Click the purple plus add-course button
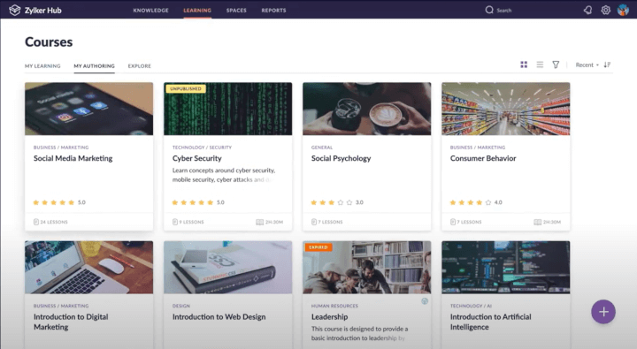Viewport: 637px width, 349px height. tap(603, 312)
